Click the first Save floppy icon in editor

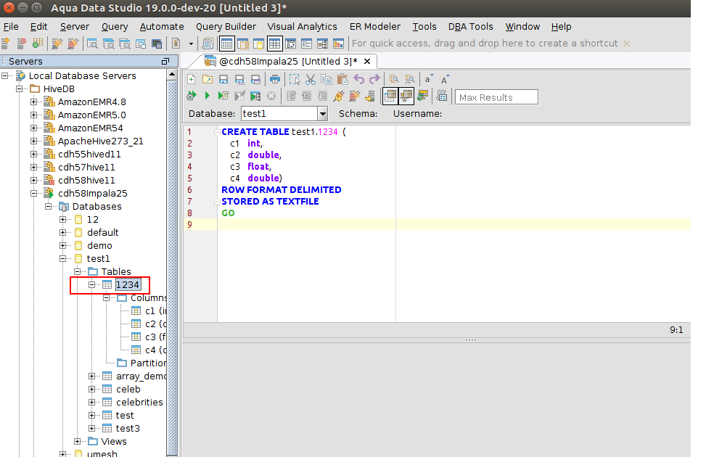[x=223, y=79]
